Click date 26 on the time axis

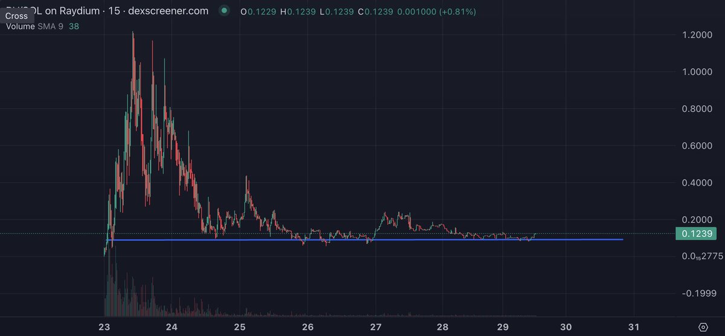tap(308, 327)
